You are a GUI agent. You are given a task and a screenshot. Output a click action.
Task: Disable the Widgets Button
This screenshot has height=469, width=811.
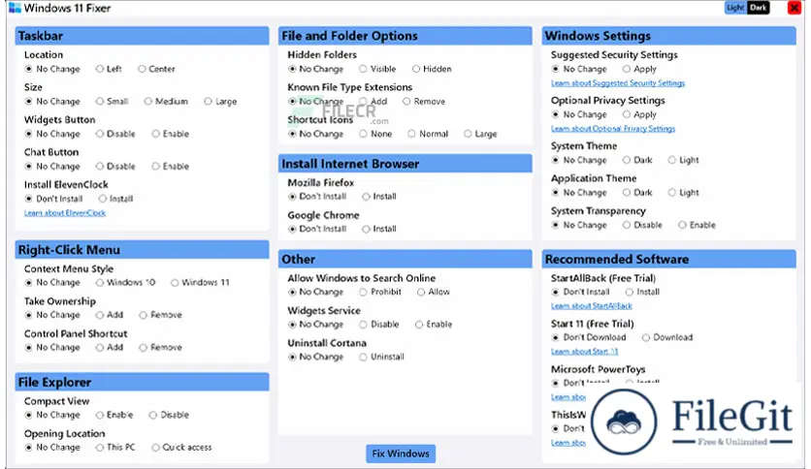pyautogui.click(x=115, y=134)
